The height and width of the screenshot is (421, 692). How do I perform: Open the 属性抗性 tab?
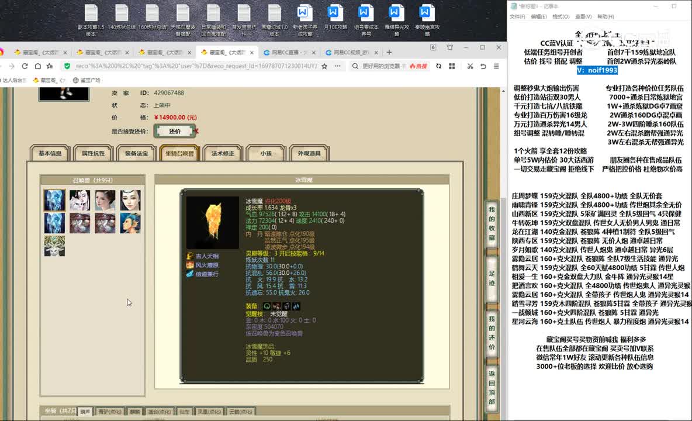coord(93,153)
